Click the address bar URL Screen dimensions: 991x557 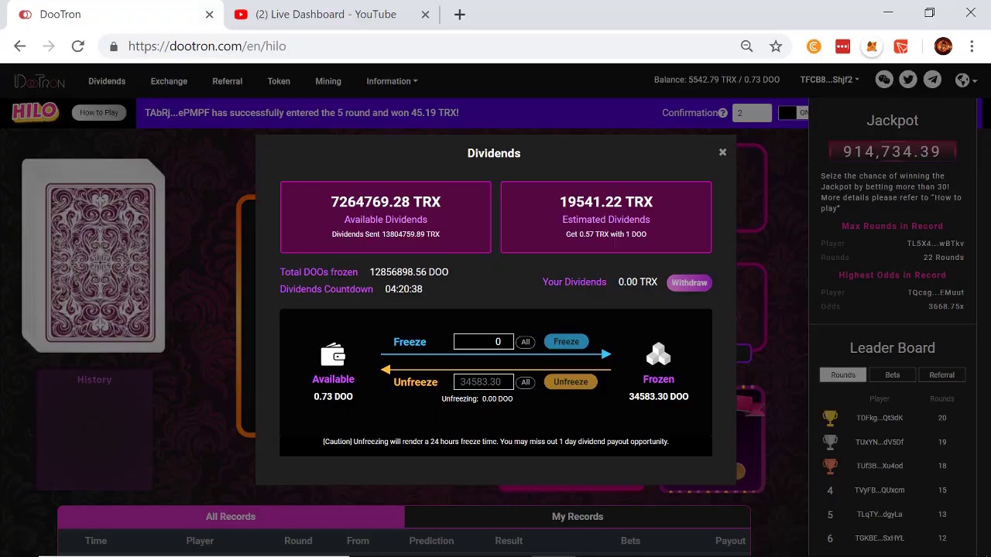[x=207, y=46]
